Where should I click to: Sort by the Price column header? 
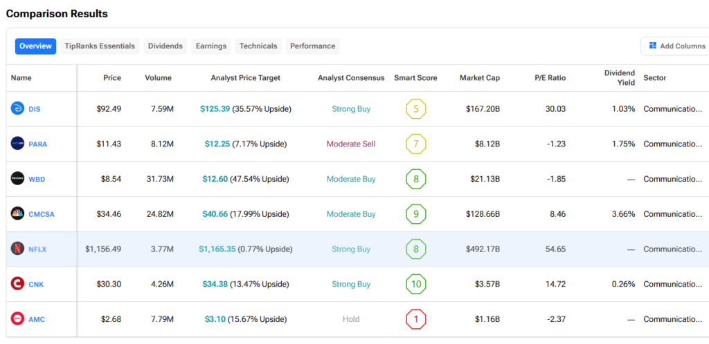tap(112, 77)
